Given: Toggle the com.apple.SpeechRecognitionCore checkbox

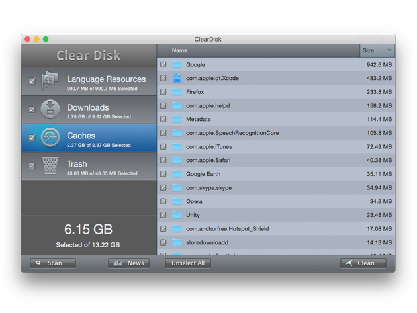Looking at the screenshot, I should coord(163,133).
